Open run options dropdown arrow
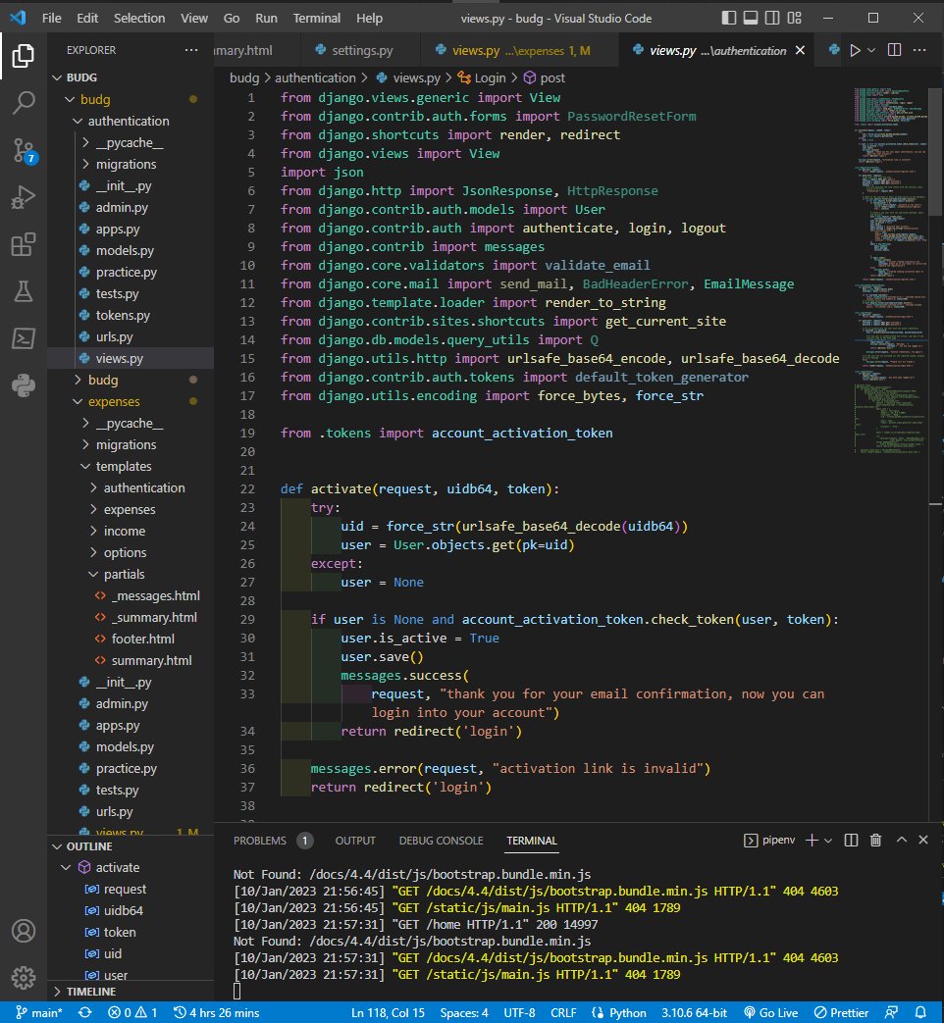Screen dimensions: 944x1023 point(870,50)
